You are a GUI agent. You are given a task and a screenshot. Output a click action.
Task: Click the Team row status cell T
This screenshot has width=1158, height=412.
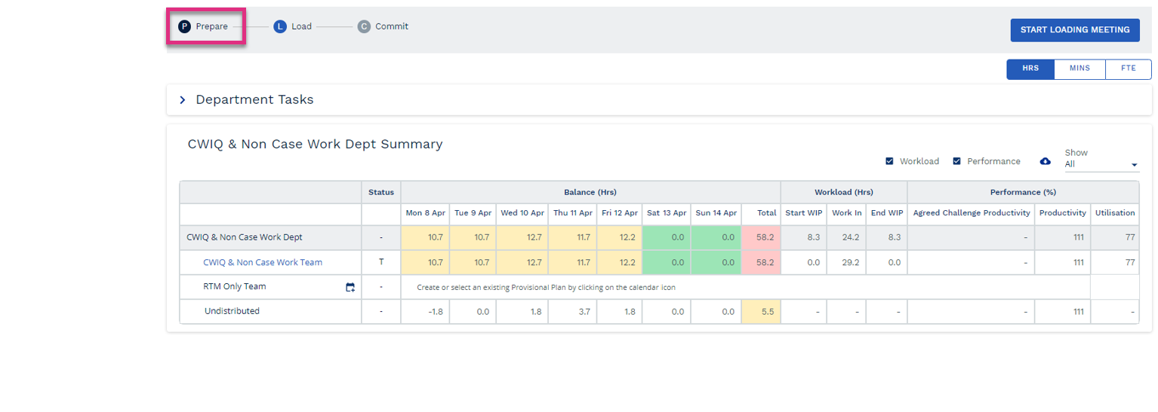click(381, 263)
